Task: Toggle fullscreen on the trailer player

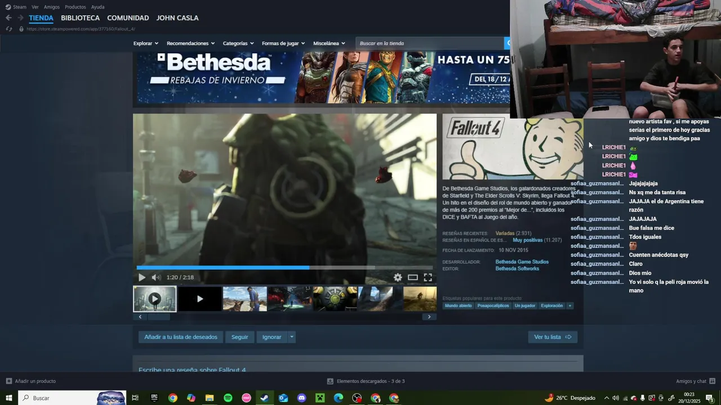Action: coord(428,277)
